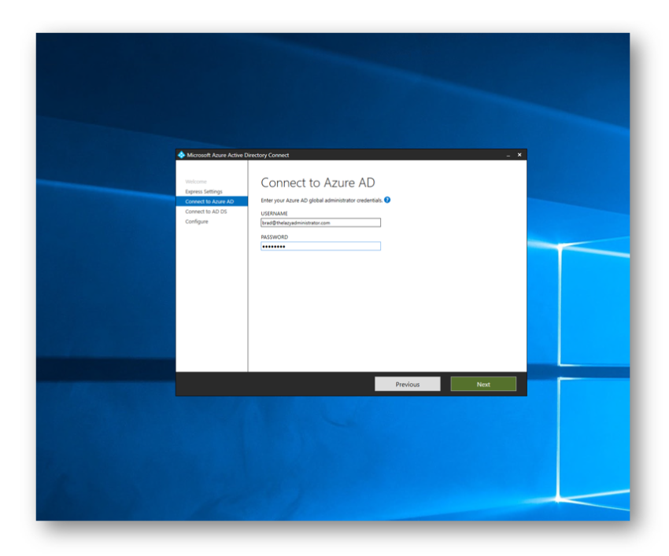Select the Express Settings step
This screenshot has height=556, width=669.
pyautogui.click(x=204, y=191)
